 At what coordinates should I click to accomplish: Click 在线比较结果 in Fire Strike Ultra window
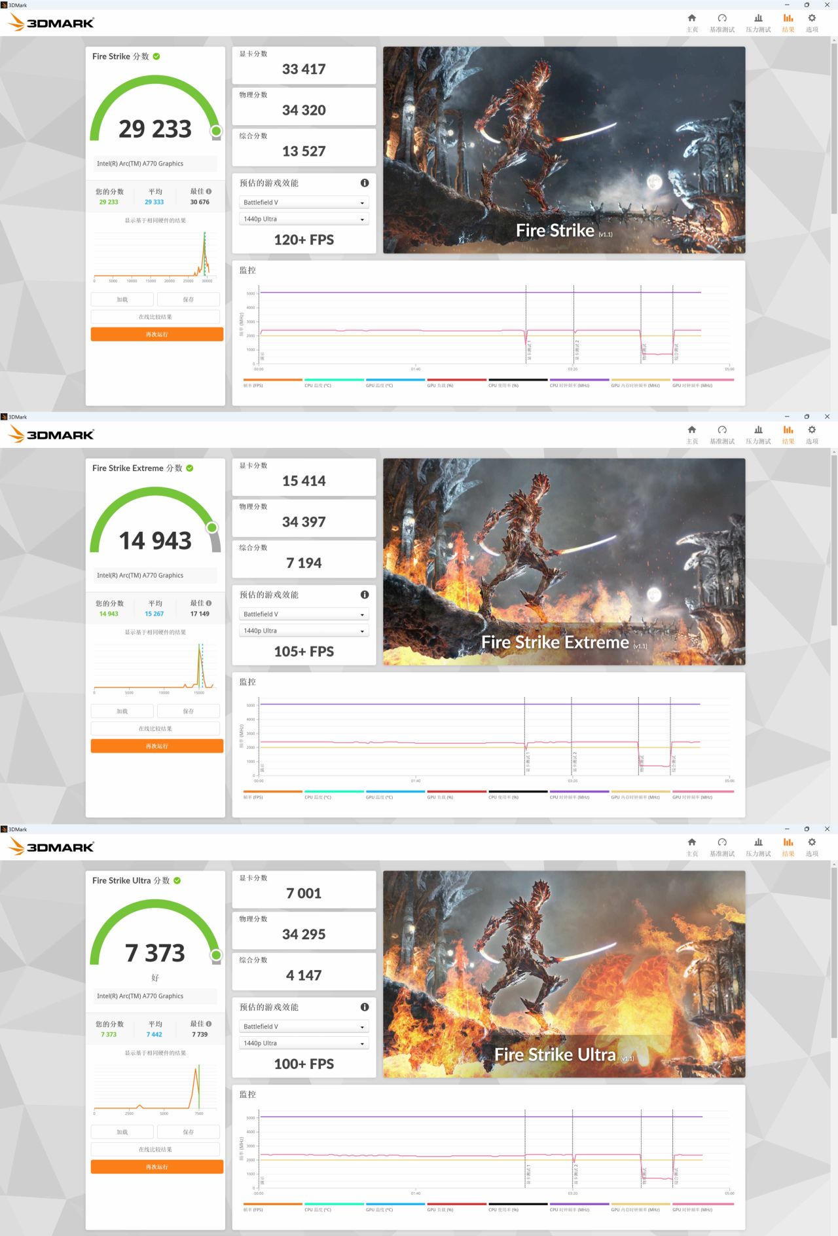point(155,1150)
